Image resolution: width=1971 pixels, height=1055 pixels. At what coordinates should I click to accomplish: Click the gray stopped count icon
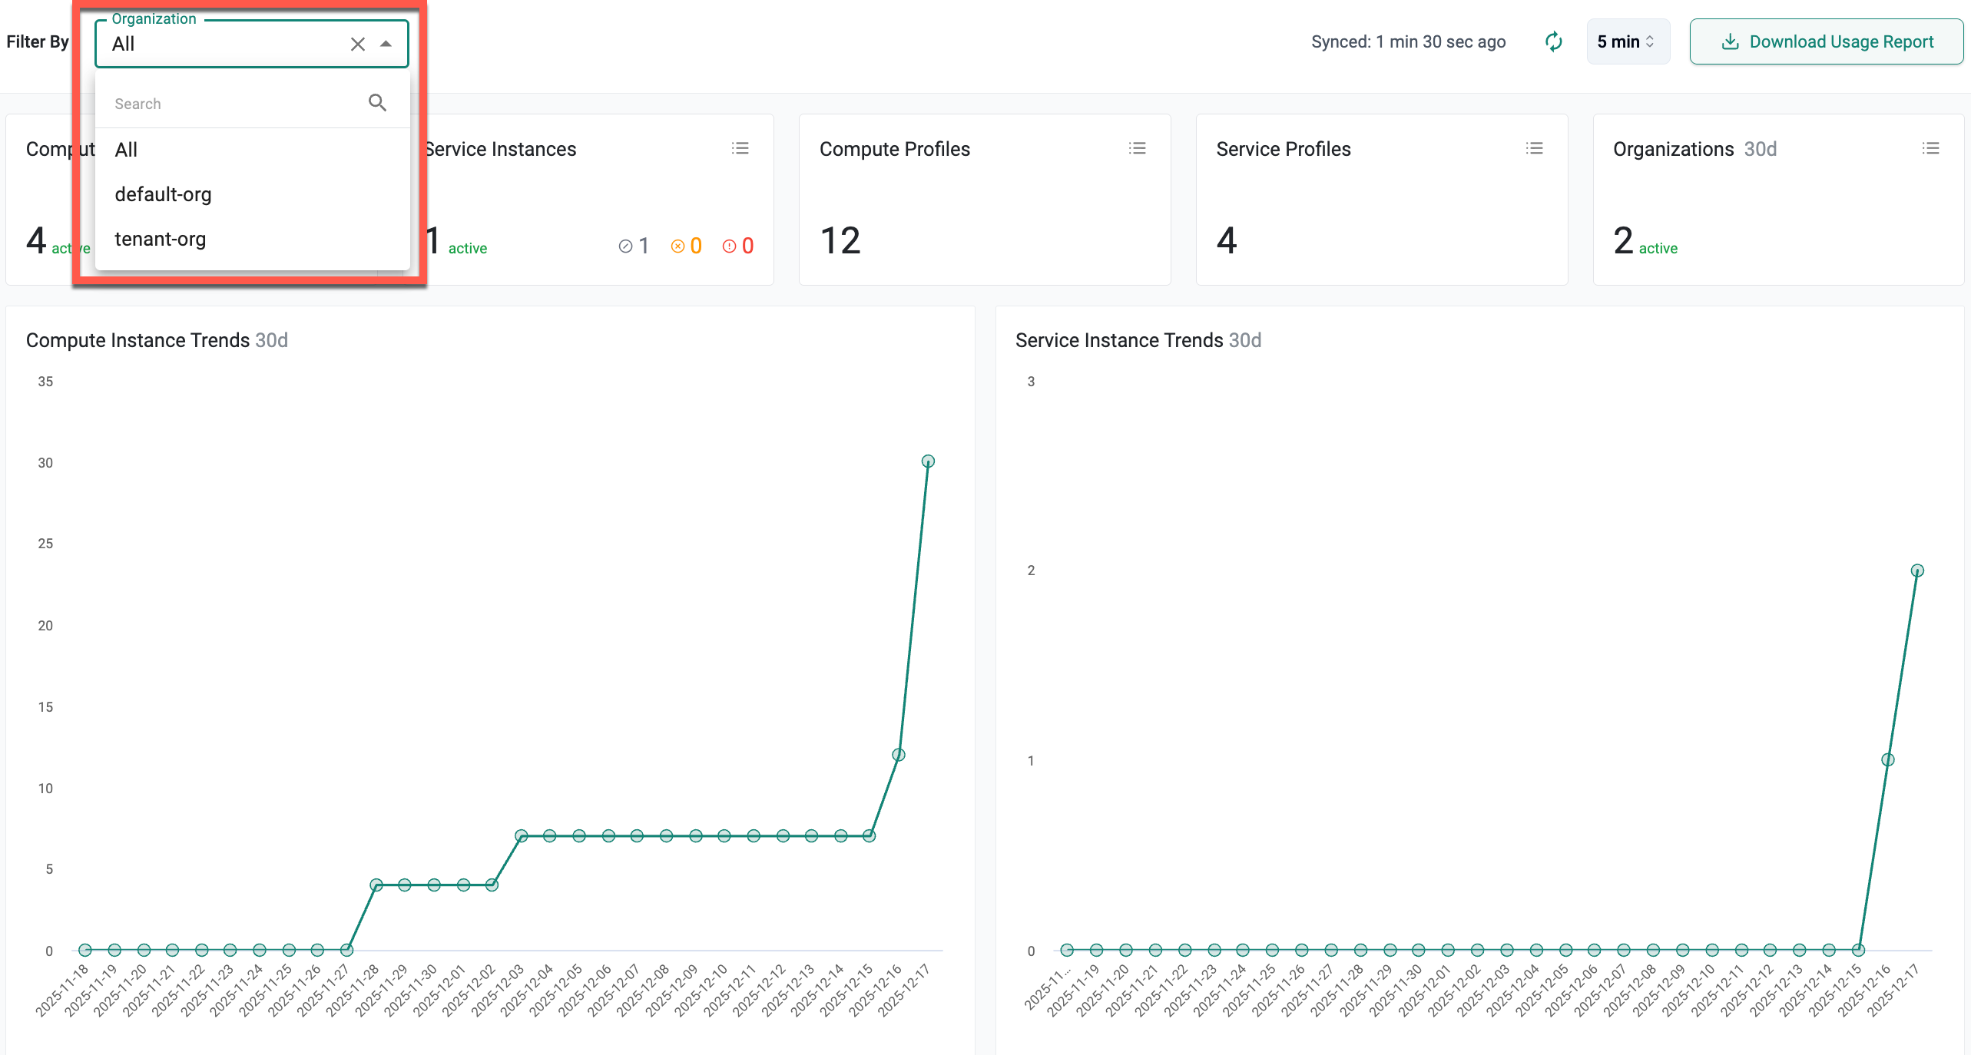pyautogui.click(x=625, y=246)
